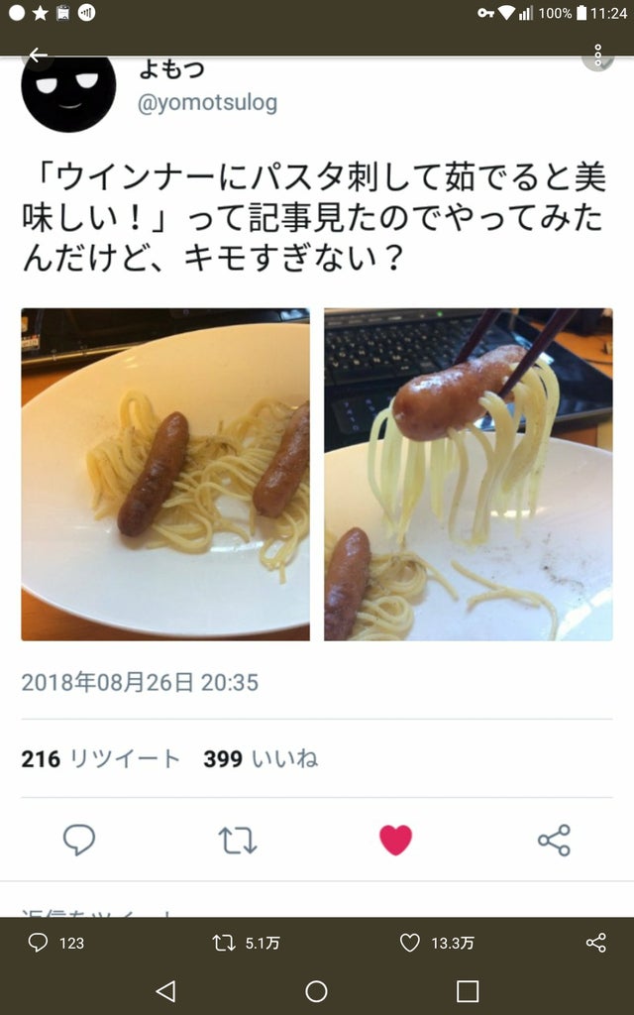Tap bottom bar retweet icon 5.1万

coord(247,943)
